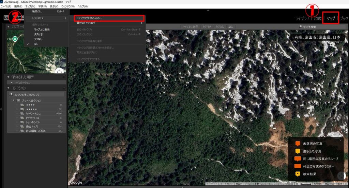
Task: Select the 'なし' location filter option
Action: click(x=36, y=44)
